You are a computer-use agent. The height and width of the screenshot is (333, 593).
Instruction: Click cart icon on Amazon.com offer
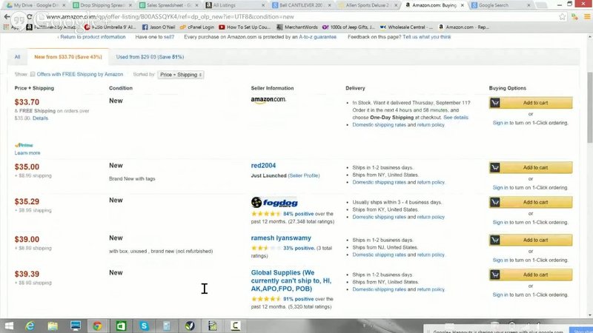pos(495,103)
